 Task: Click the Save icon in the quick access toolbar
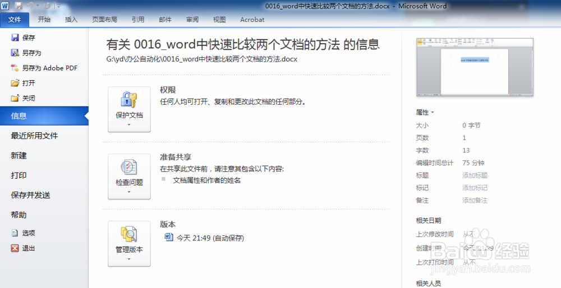pyautogui.click(x=19, y=6)
